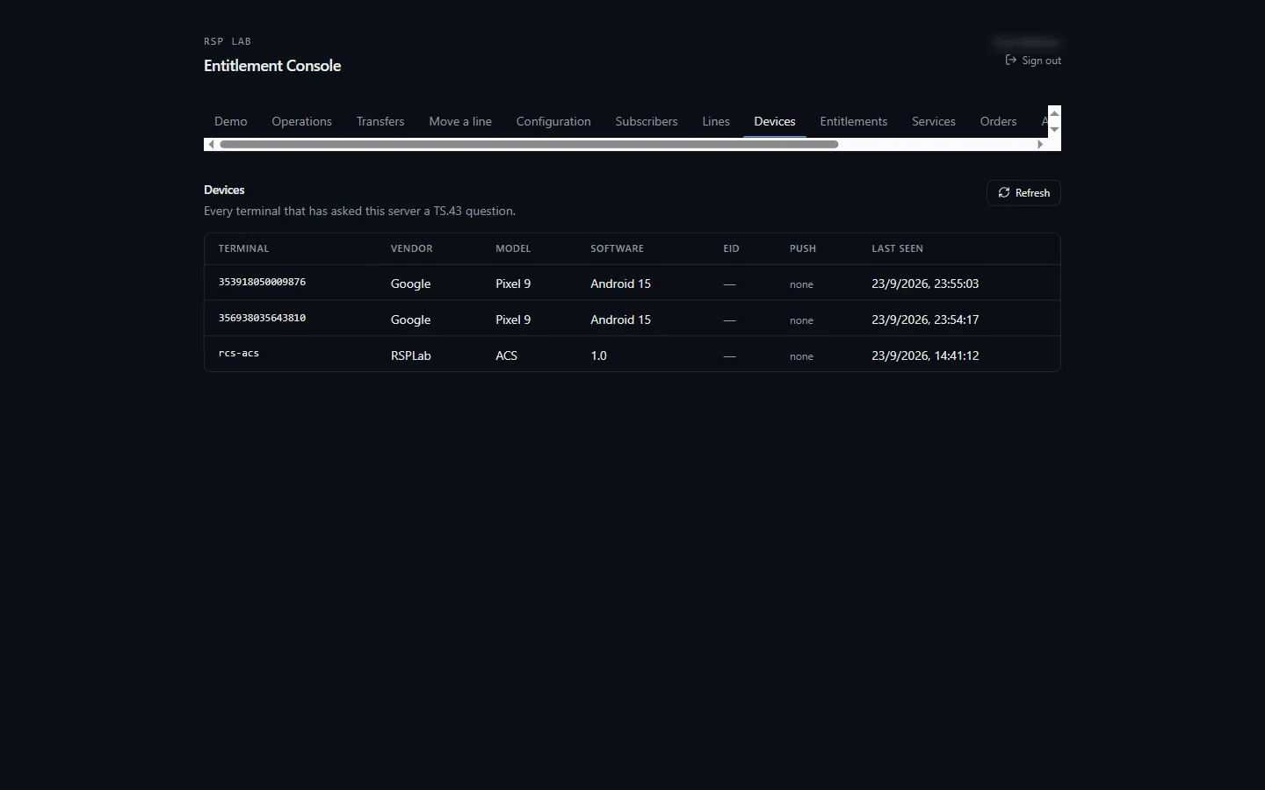The width and height of the screenshot is (1265, 790).
Task: Select terminal 353918050009876
Action: click(262, 282)
